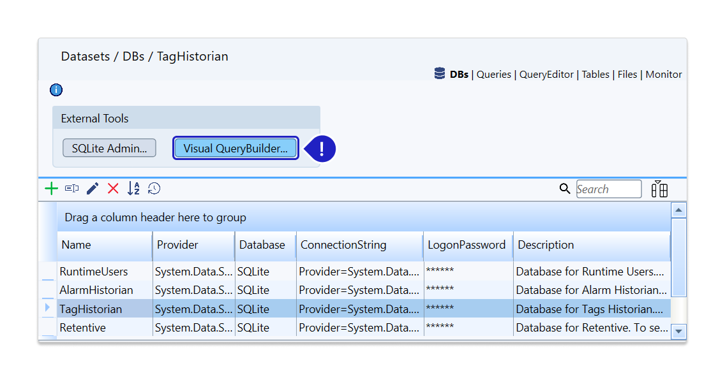Click the magnifying glass search icon

click(564, 189)
